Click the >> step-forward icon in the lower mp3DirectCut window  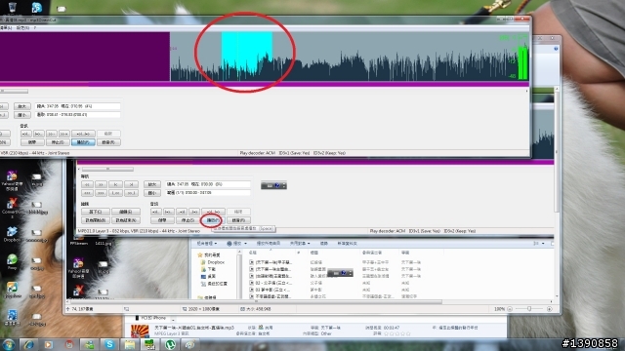pos(102,184)
